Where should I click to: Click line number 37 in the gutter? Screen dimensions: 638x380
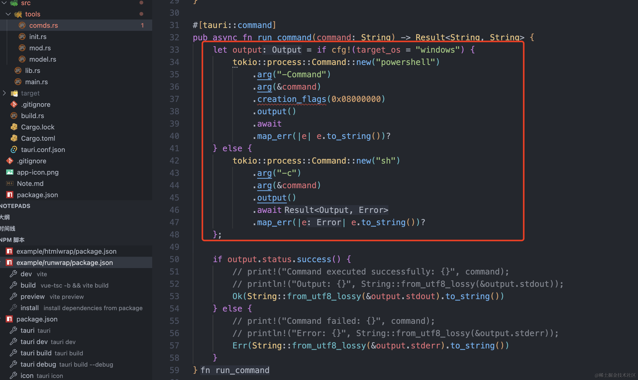174,99
